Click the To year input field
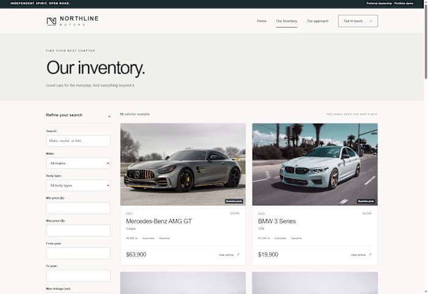 tap(78, 276)
